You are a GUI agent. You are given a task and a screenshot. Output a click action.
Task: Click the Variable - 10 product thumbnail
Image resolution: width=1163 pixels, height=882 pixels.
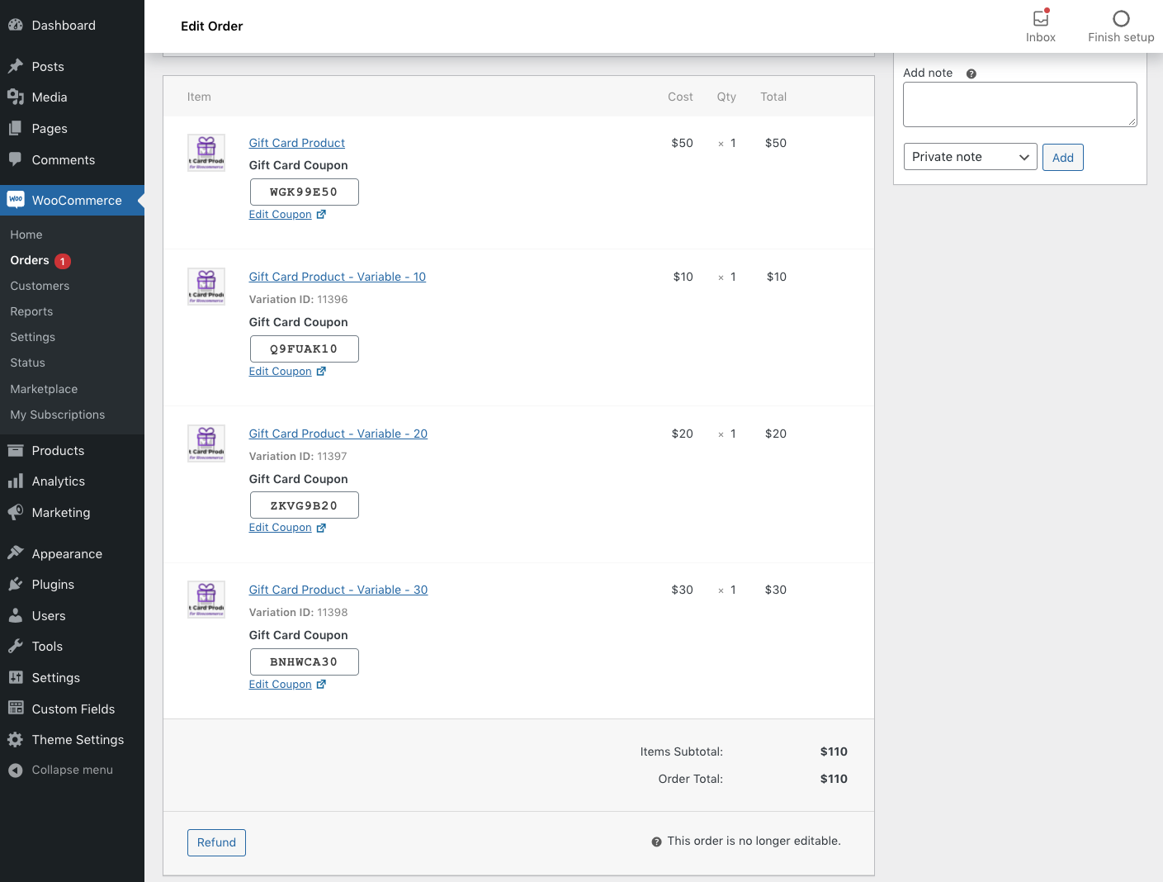(206, 287)
